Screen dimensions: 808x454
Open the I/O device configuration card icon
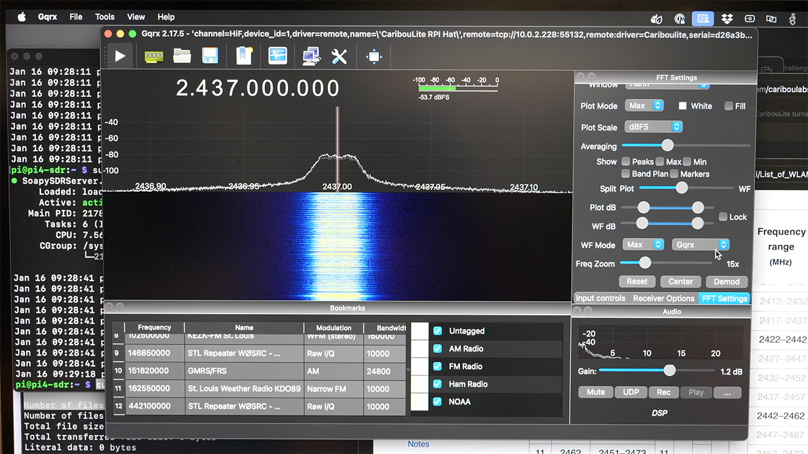(x=154, y=56)
